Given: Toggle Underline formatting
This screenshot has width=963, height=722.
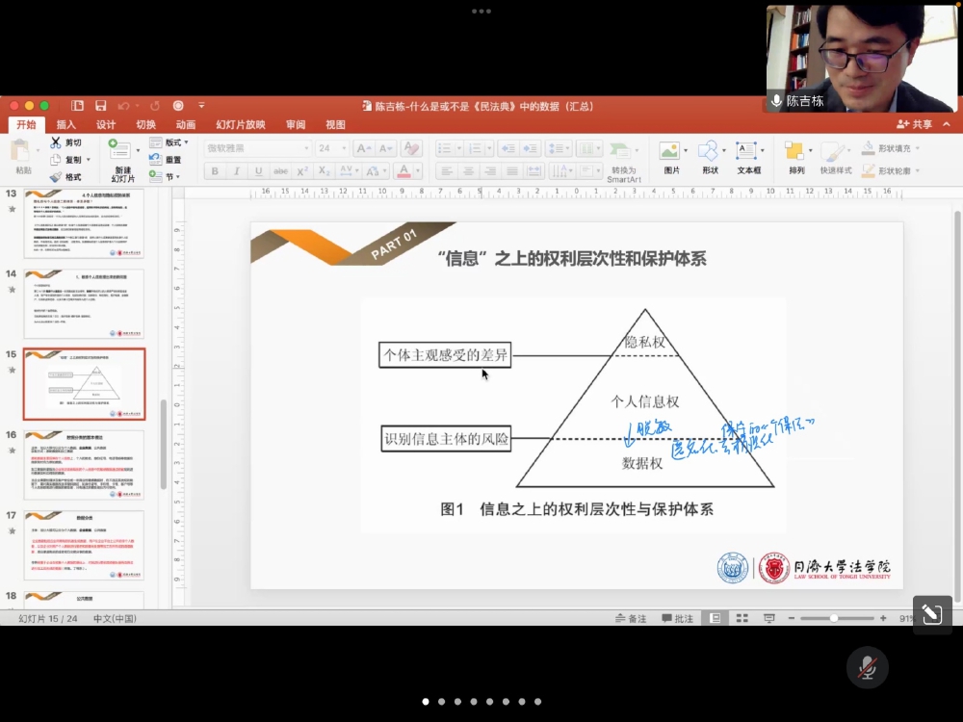Looking at the screenshot, I should [258, 171].
